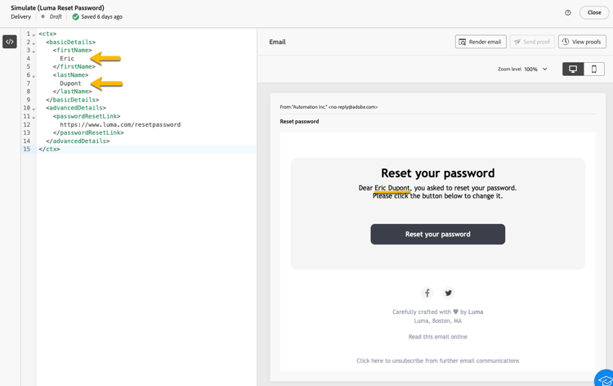This screenshot has width=613, height=386.
Task: Click the unsubscribe from email communications link
Action: (x=437, y=361)
